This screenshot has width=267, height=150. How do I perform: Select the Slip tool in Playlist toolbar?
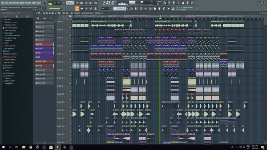[x=55, y=13]
